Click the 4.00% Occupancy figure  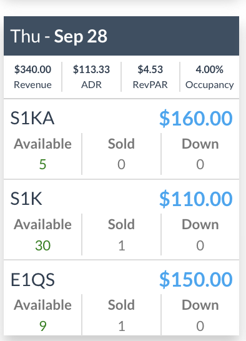pos(209,69)
